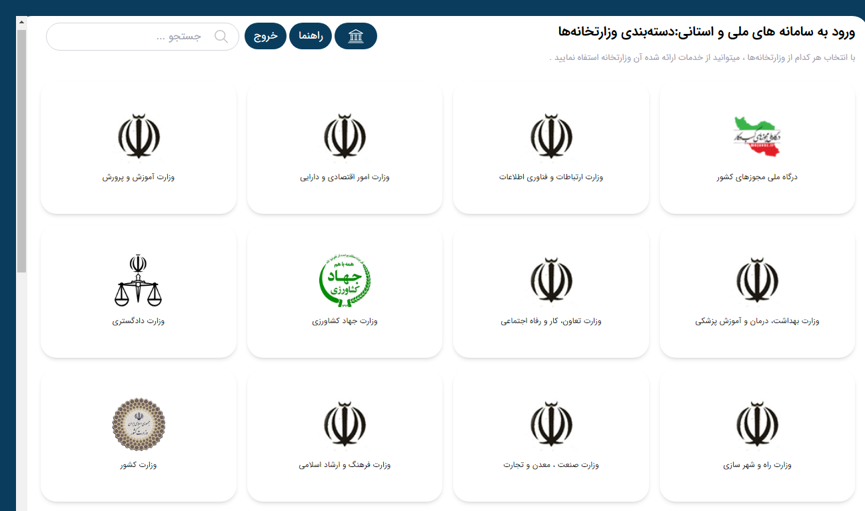
Task: Open وزارت صنعت ، معدن و تجارت label
Action: pyautogui.click(x=551, y=465)
